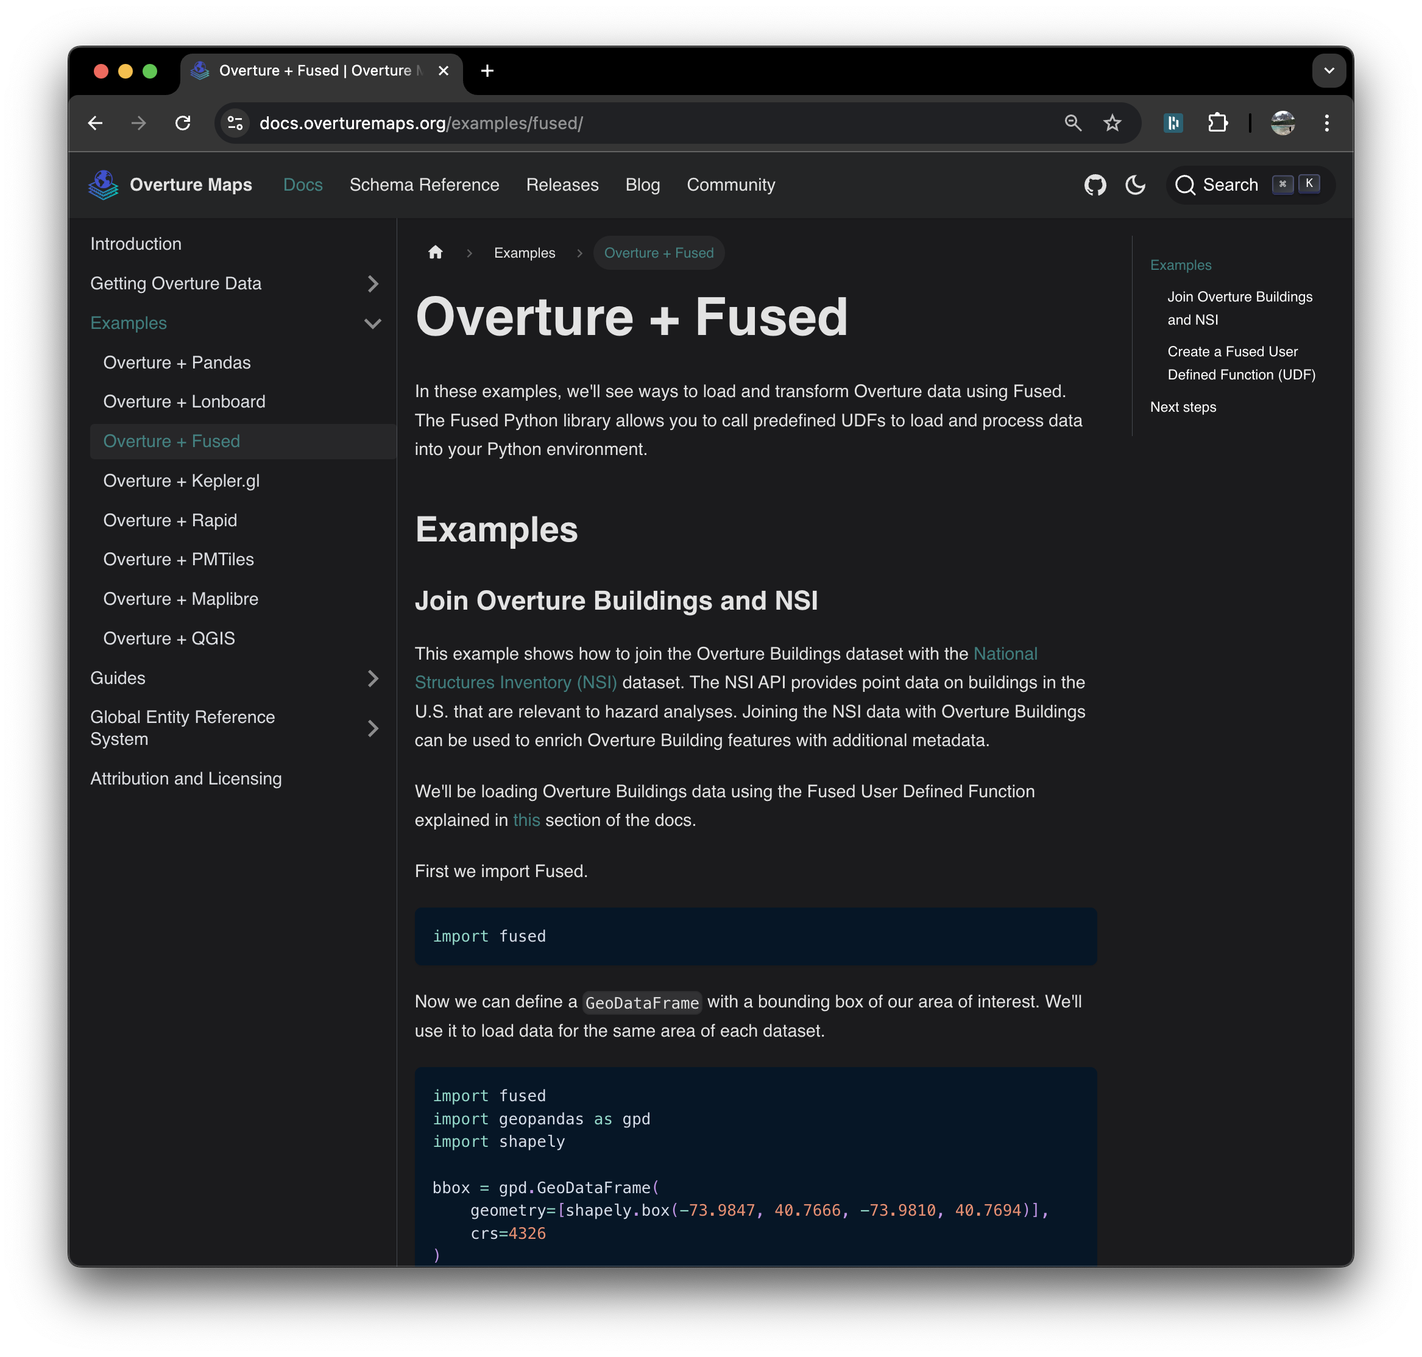Screen dimensions: 1422x1357
Task: Open the Releases nav item
Action: (562, 185)
